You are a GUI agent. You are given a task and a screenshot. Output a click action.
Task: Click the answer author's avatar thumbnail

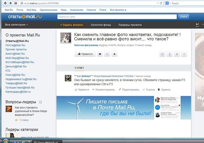68,78
